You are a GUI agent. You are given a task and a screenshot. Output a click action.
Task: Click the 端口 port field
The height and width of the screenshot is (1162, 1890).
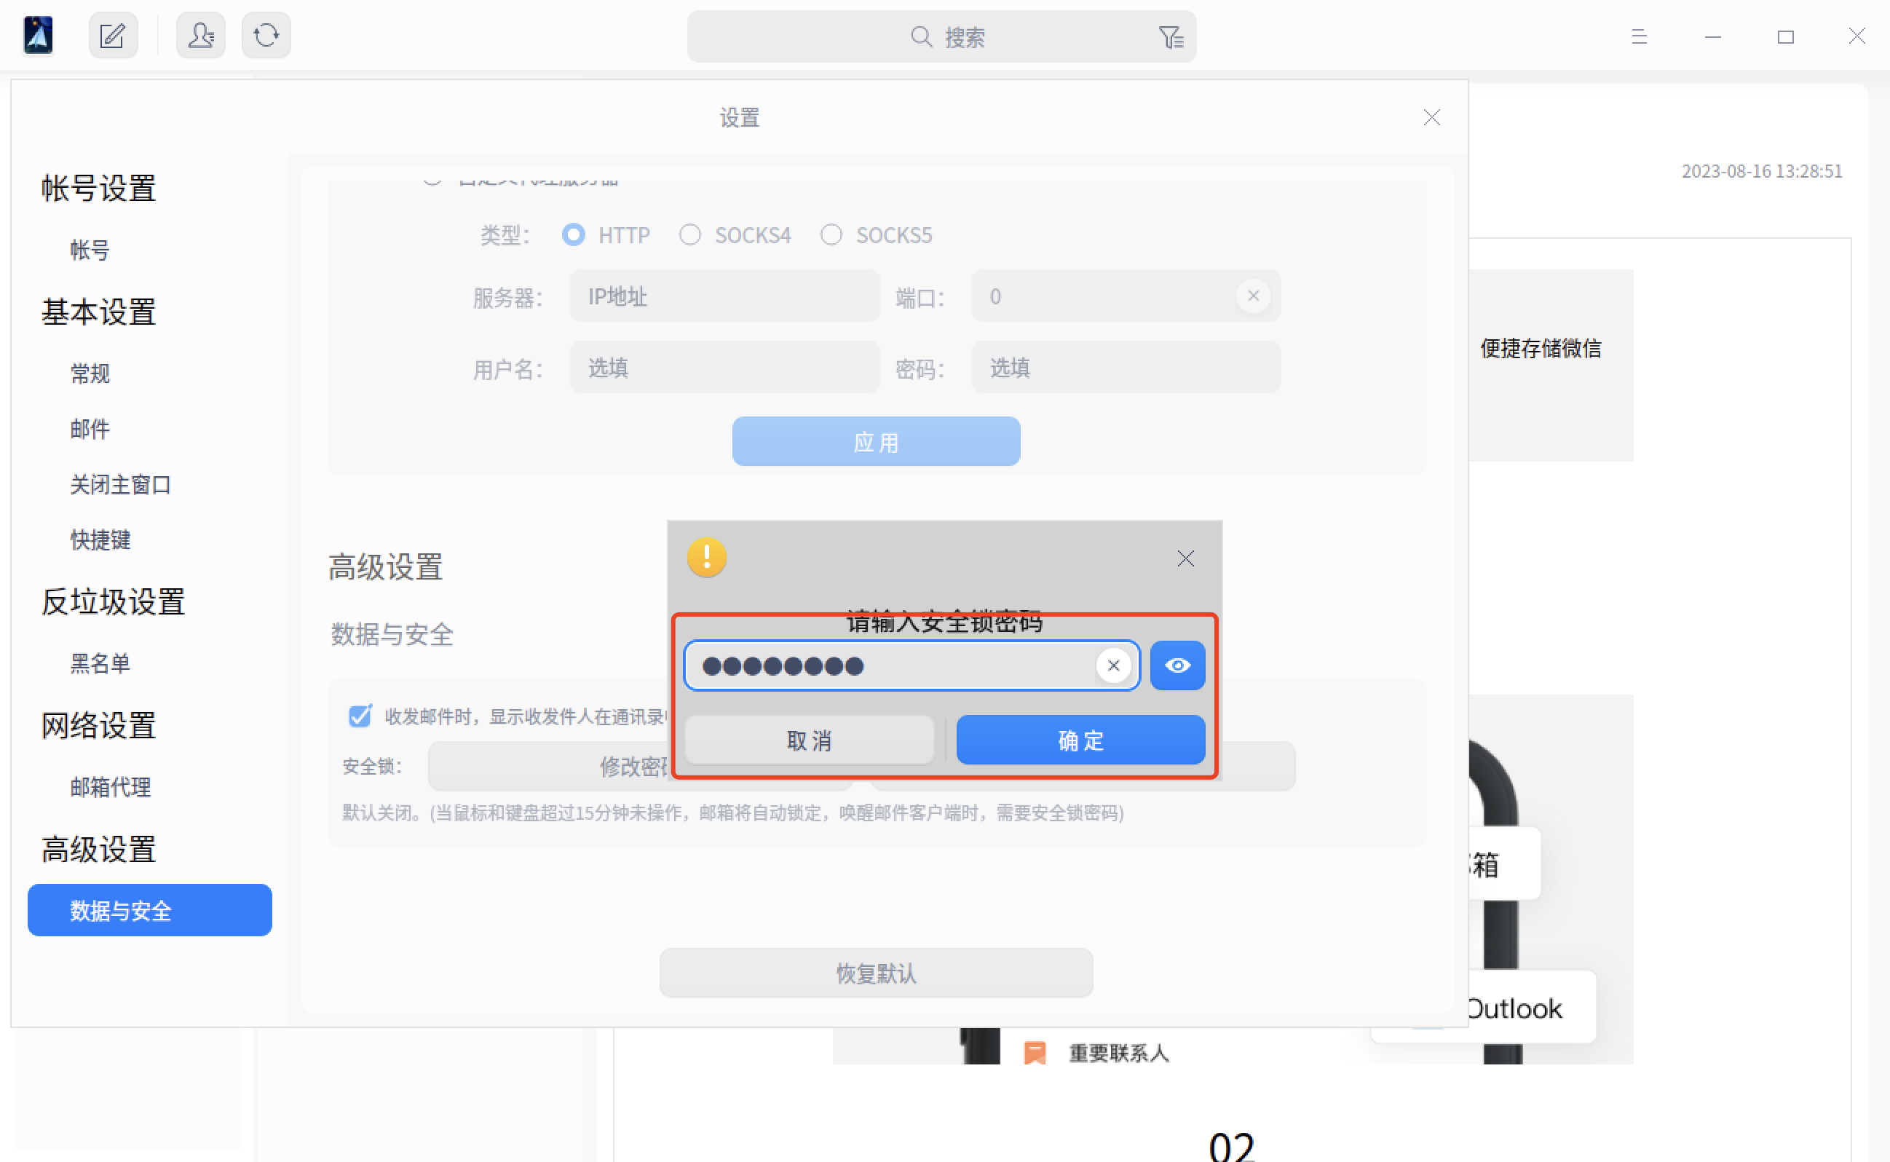click(x=1126, y=296)
